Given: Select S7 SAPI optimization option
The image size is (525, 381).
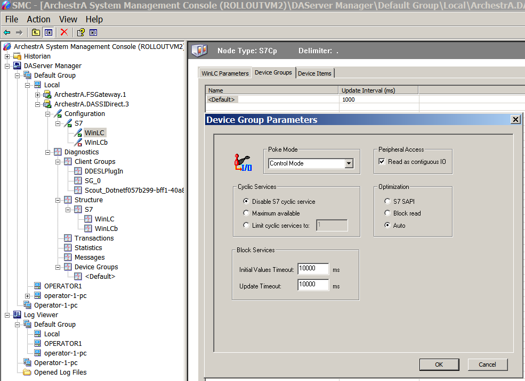Looking at the screenshot, I should click(x=387, y=201).
